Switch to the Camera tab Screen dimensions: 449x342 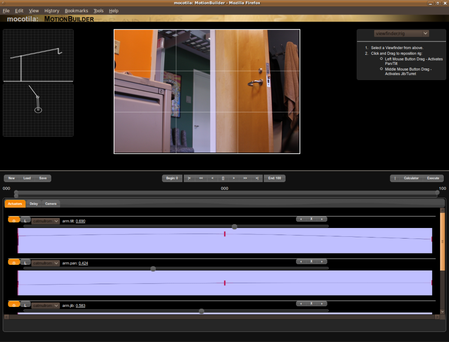51,203
